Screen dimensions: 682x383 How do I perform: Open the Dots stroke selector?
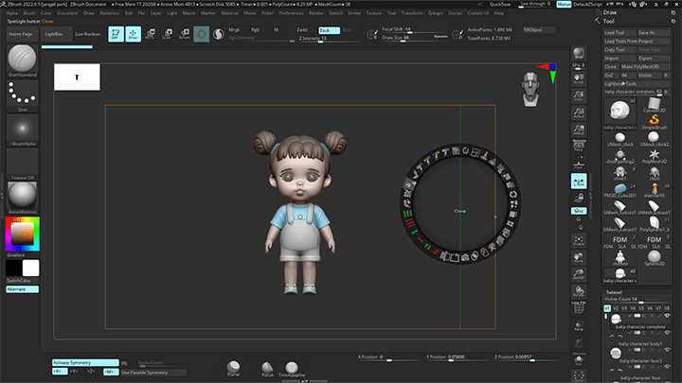click(22, 96)
